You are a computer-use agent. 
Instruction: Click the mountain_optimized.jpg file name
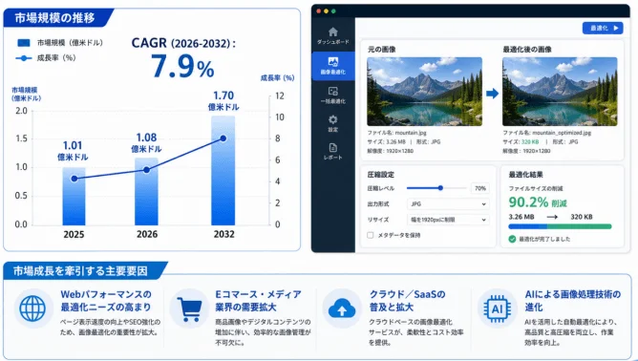[562, 133]
